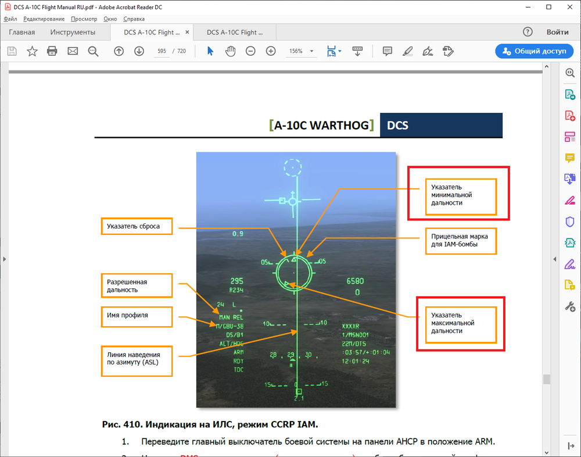
Task: Toggle scrolling mode keyboard icon
Action: [357, 51]
